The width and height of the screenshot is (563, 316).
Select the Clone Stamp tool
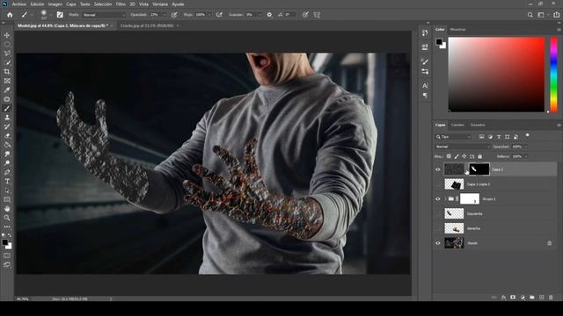7,118
